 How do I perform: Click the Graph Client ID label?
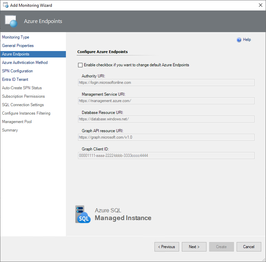(x=95, y=149)
